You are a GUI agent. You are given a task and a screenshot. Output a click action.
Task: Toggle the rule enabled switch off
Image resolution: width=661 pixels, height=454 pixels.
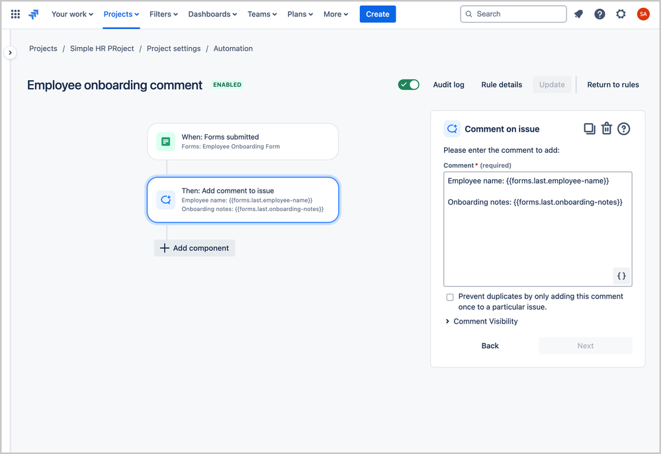click(408, 85)
